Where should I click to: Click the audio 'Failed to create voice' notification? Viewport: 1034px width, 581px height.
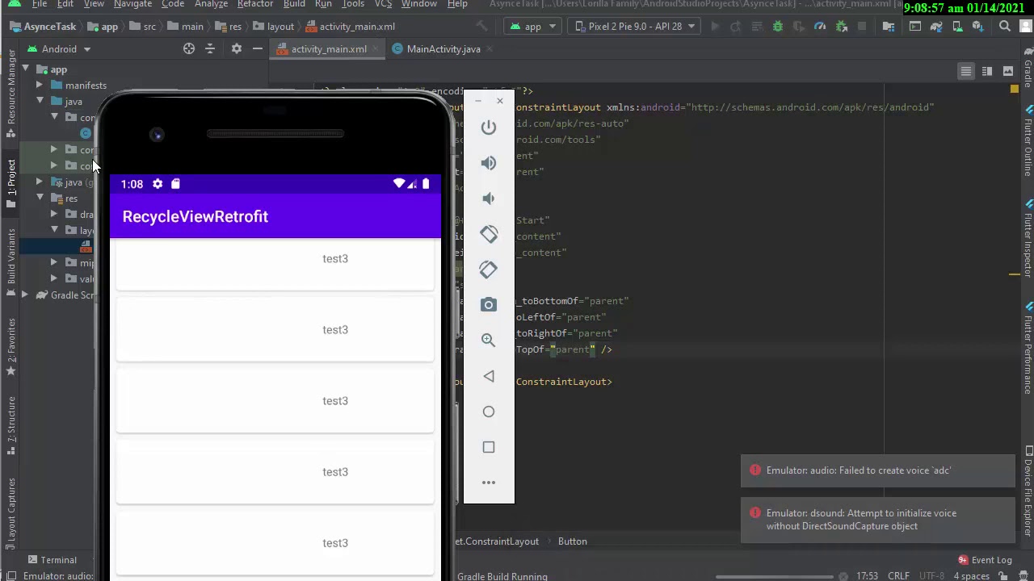tap(877, 470)
